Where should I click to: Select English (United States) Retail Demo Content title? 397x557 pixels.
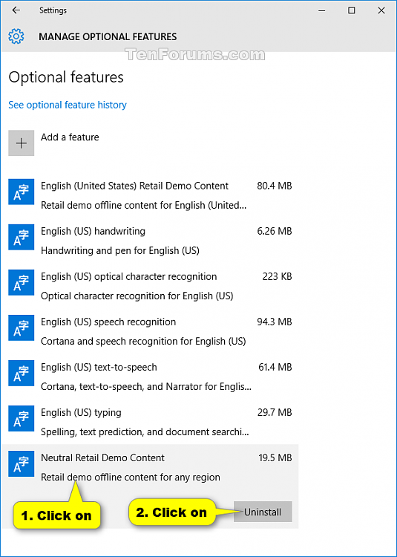click(135, 186)
